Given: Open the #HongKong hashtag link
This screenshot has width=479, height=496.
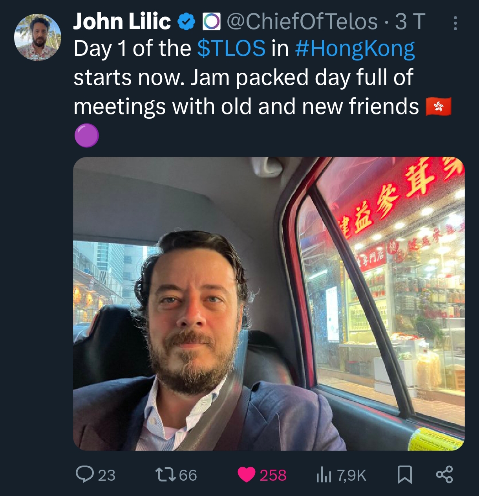Looking at the screenshot, I should [355, 49].
